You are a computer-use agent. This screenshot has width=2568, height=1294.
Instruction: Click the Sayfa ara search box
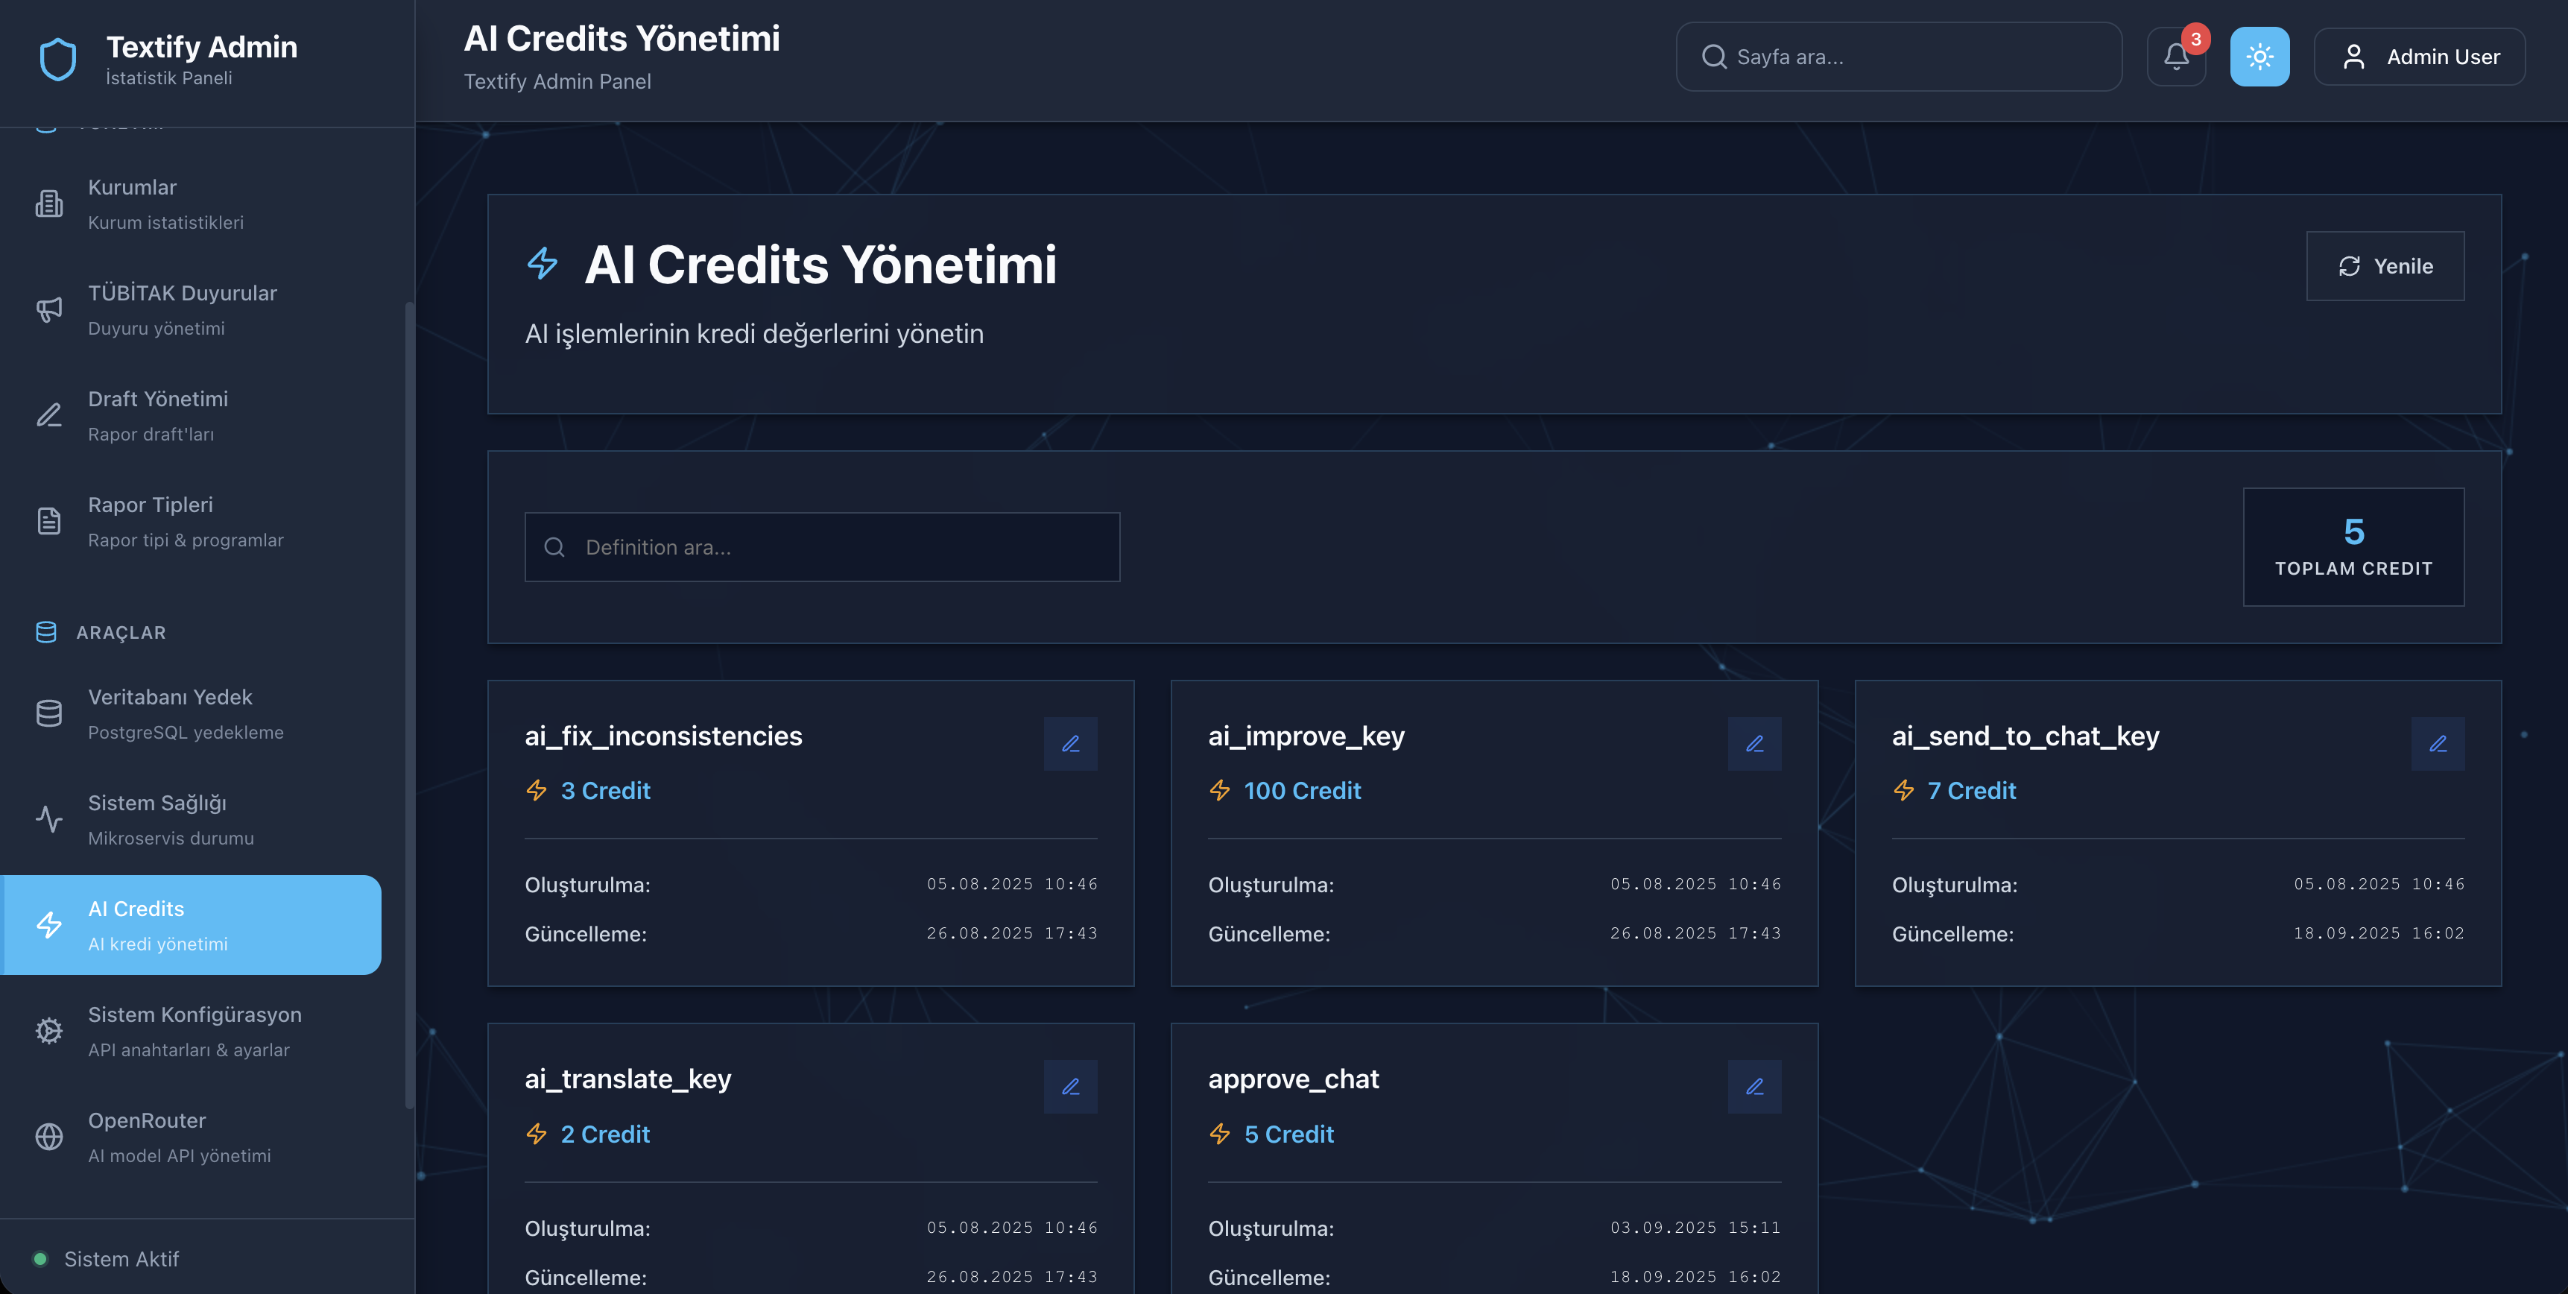[x=1899, y=57]
